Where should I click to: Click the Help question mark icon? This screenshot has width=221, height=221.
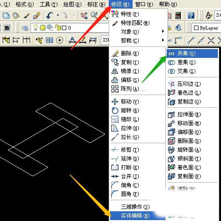[x=191, y=15]
